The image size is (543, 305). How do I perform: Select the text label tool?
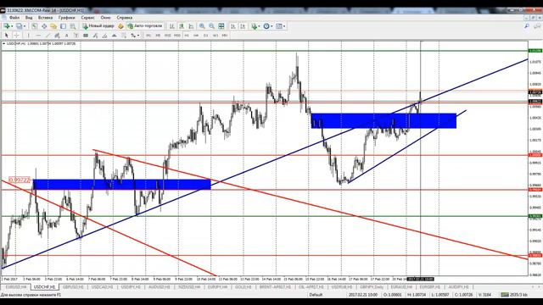pos(76,36)
